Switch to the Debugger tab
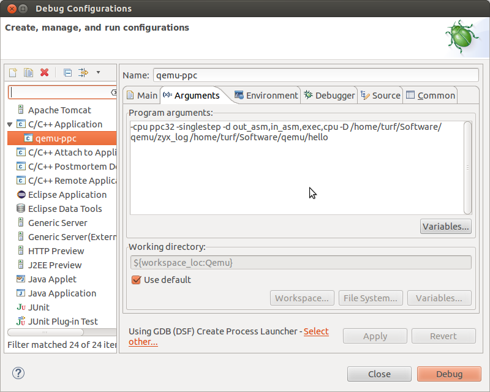This screenshot has width=490, height=392. (x=330, y=96)
